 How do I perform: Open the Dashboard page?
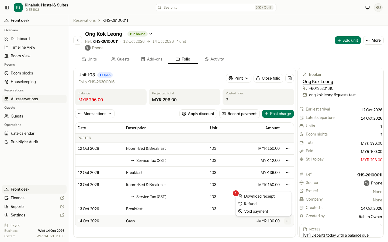pyautogui.click(x=34, y=39)
